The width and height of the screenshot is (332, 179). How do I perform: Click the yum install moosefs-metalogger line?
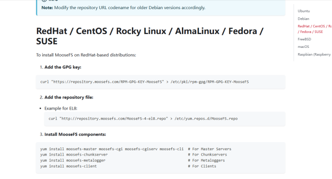(72, 160)
